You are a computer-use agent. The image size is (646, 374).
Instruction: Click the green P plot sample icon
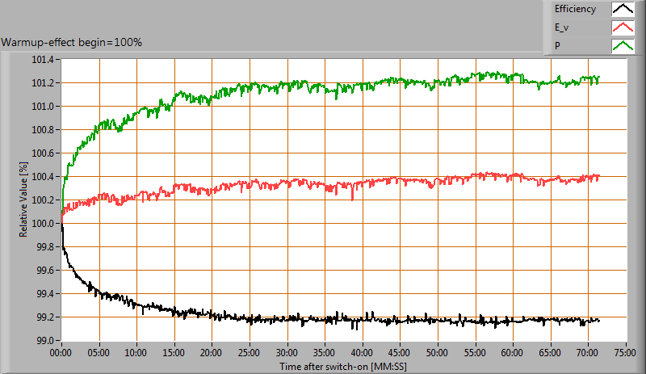622,45
